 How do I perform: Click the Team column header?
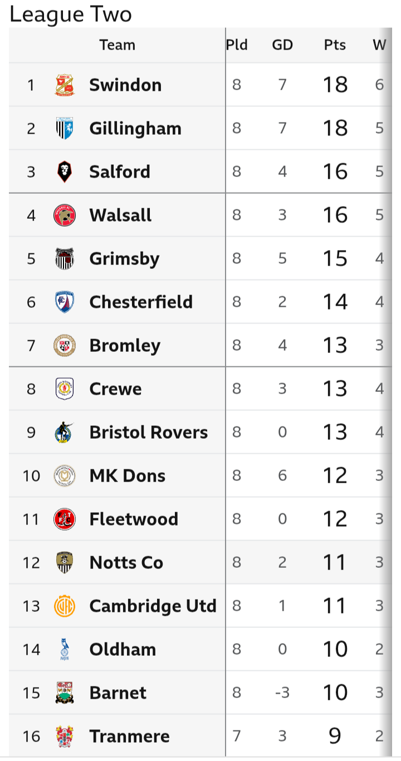[x=118, y=45]
